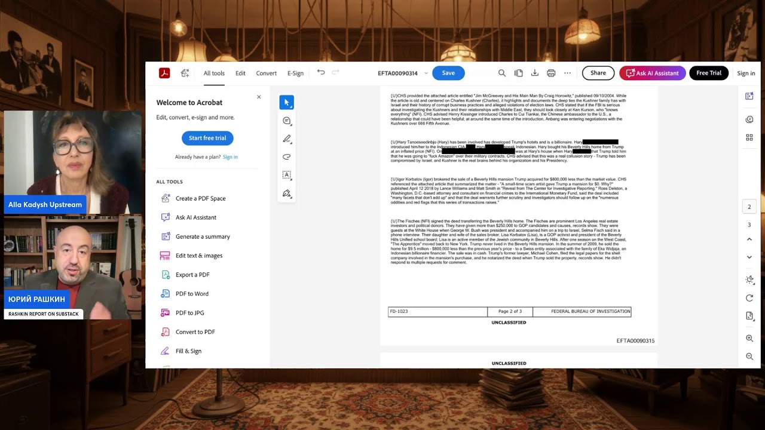The image size is (765, 430).
Task: Close the Welcome to Acrobat panel
Action: coord(259,97)
